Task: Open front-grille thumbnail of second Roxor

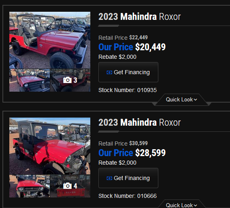Action: click(x=30, y=186)
